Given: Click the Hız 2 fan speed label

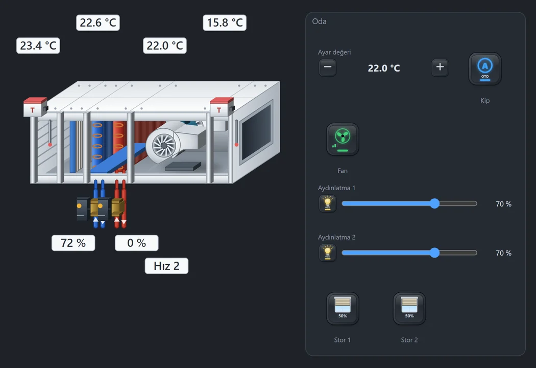Looking at the screenshot, I should point(166,266).
